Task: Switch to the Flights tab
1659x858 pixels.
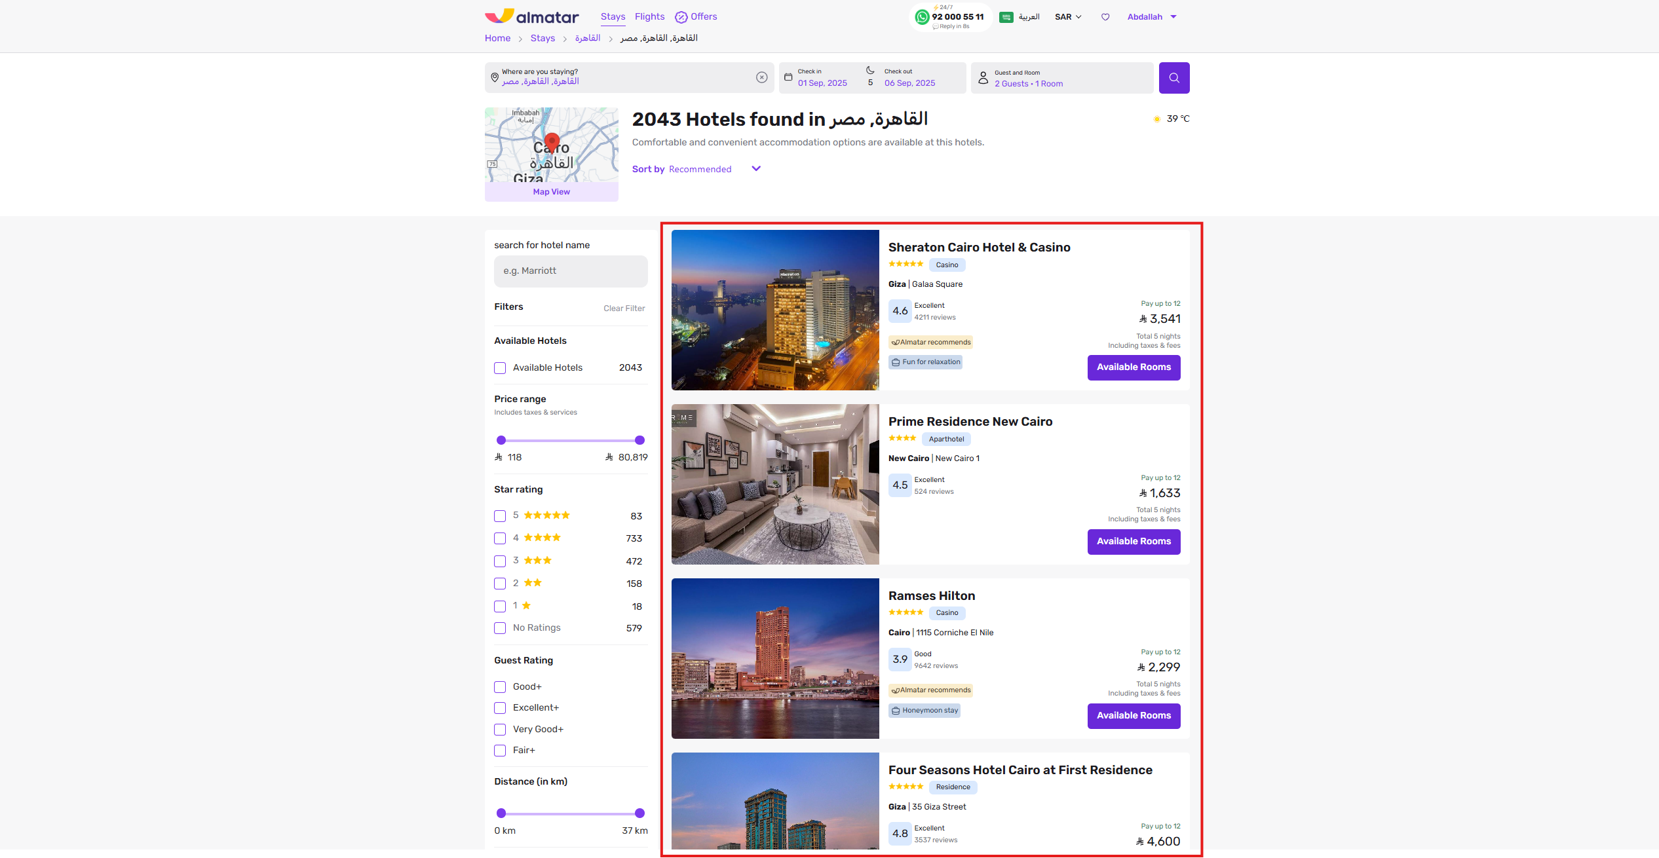Action: tap(649, 16)
